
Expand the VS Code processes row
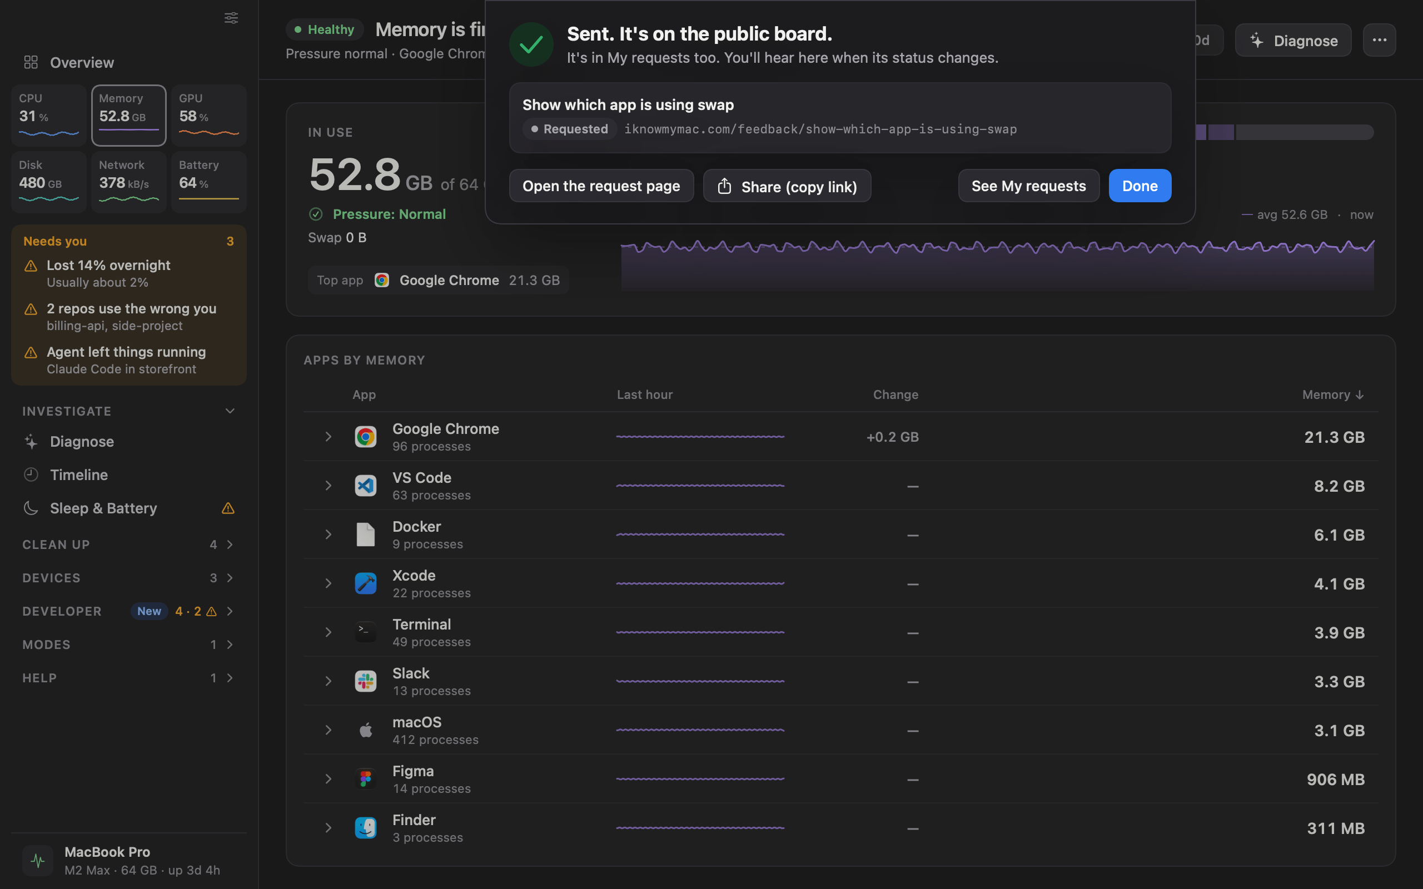[x=328, y=486]
